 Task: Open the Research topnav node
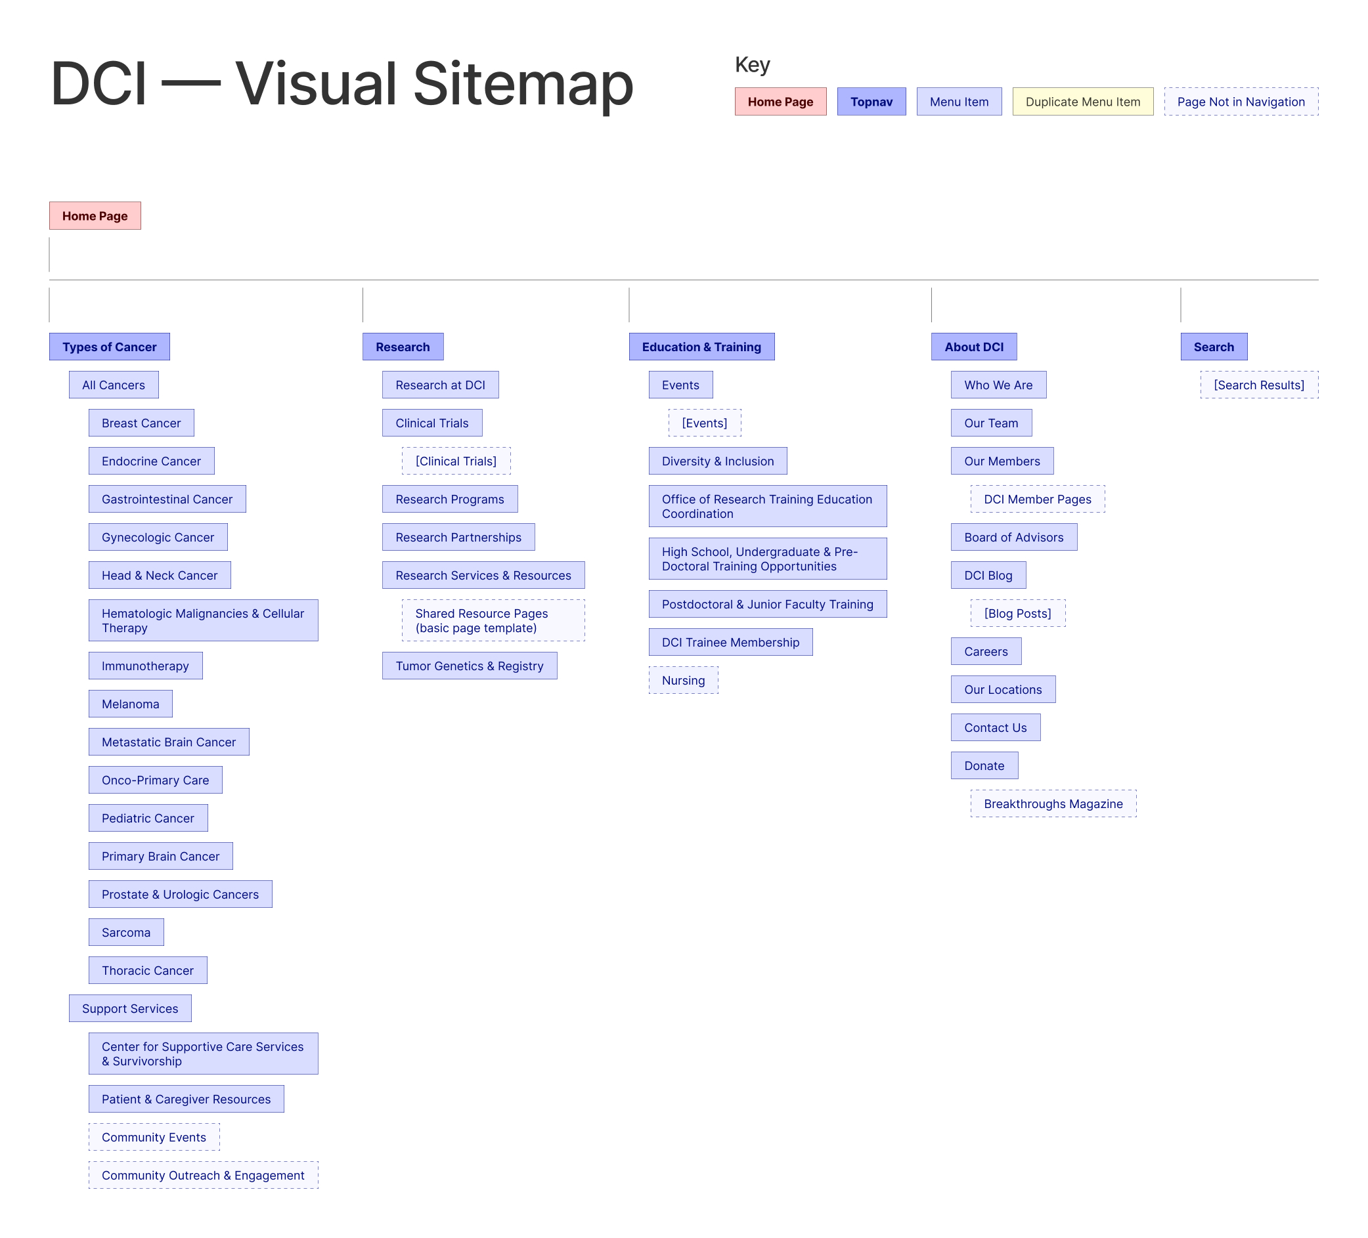coord(403,347)
